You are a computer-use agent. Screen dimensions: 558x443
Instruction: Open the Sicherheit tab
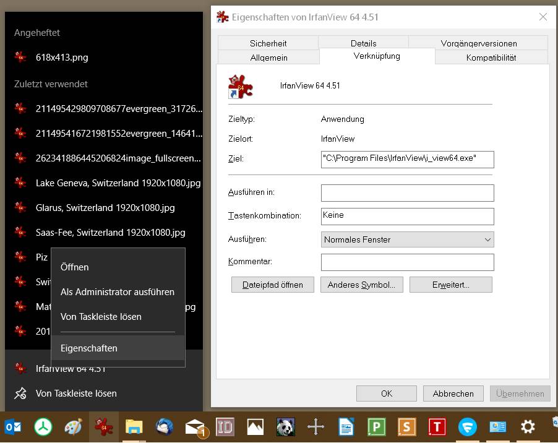(268, 43)
